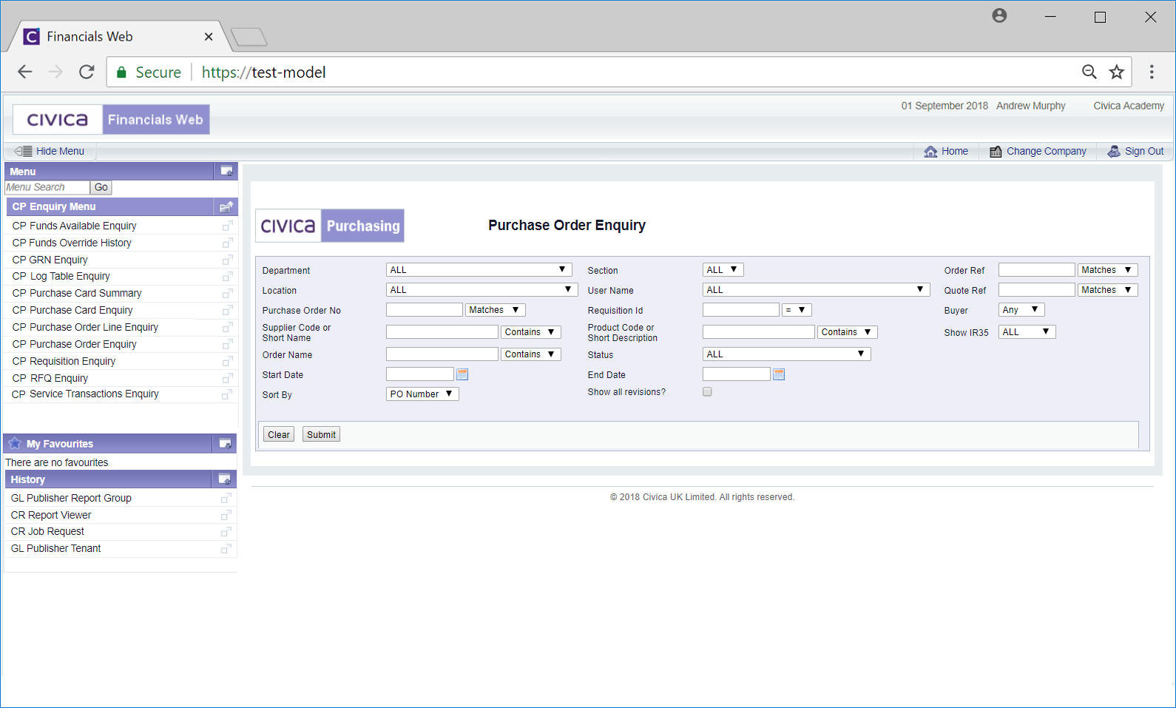Open the Section dropdown
Viewport: 1176px width, 708px height.
[723, 270]
